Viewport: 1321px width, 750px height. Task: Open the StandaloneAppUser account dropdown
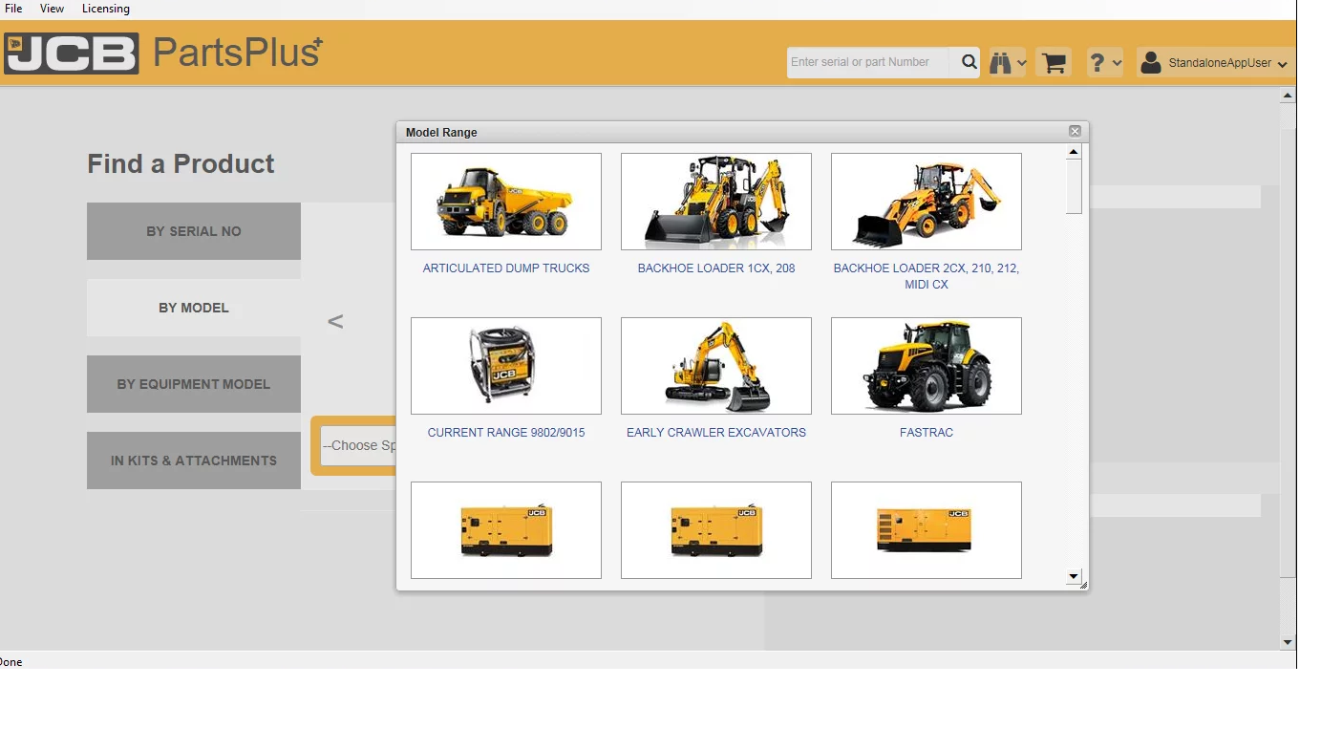pyautogui.click(x=1284, y=63)
